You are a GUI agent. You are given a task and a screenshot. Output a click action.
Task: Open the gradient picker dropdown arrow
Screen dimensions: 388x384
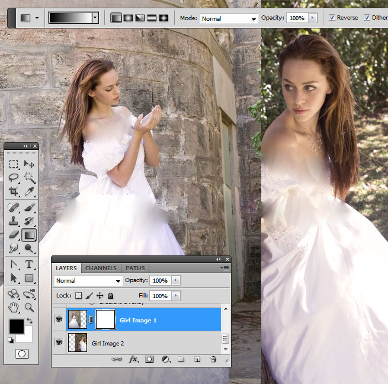95,18
